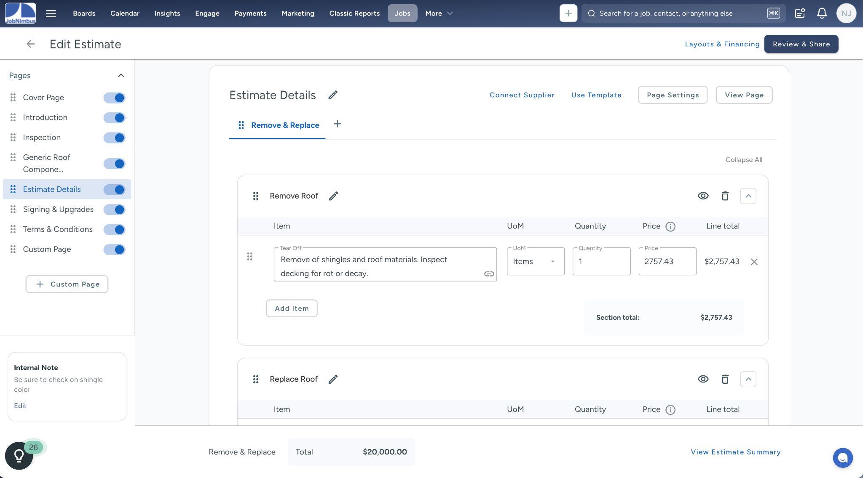The width and height of the screenshot is (863, 478).
Task: Edit the Replace Roof section name pencil
Action: click(x=333, y=379)
